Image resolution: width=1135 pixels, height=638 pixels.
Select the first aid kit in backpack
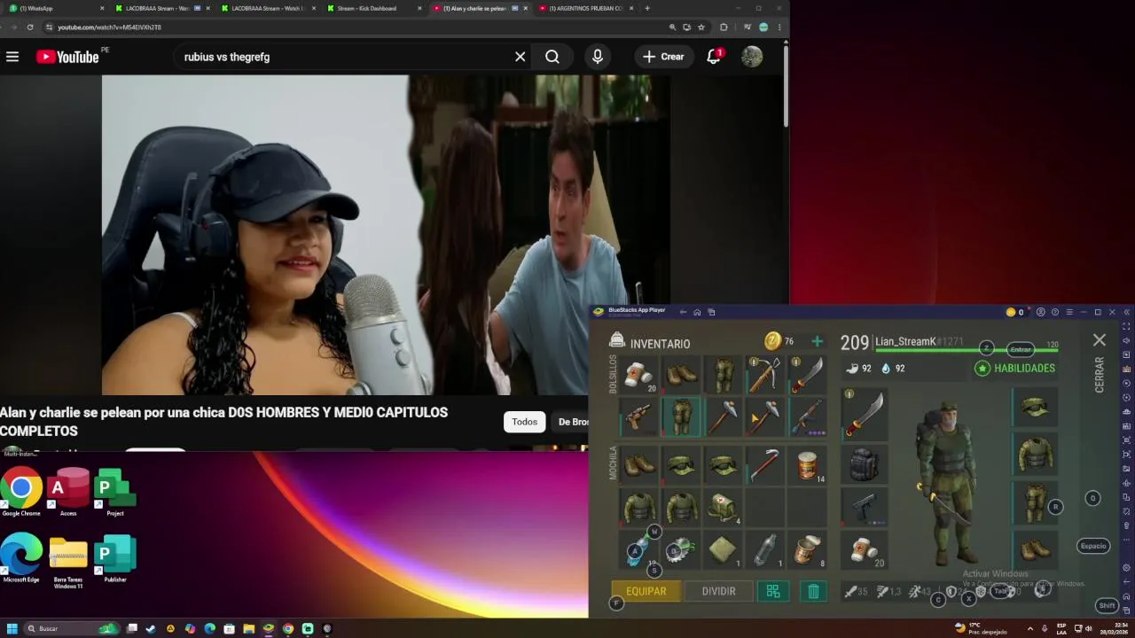click(724, 508)
